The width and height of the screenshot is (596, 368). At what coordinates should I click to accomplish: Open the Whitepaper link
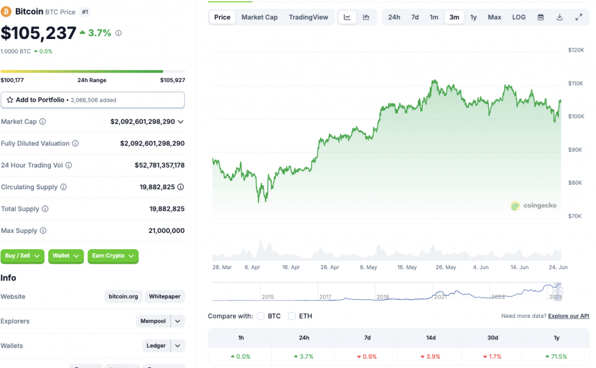(x=165, y=296)
